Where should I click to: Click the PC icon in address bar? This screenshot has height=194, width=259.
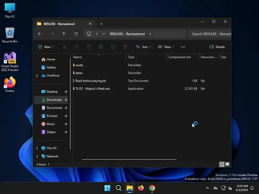89,34
